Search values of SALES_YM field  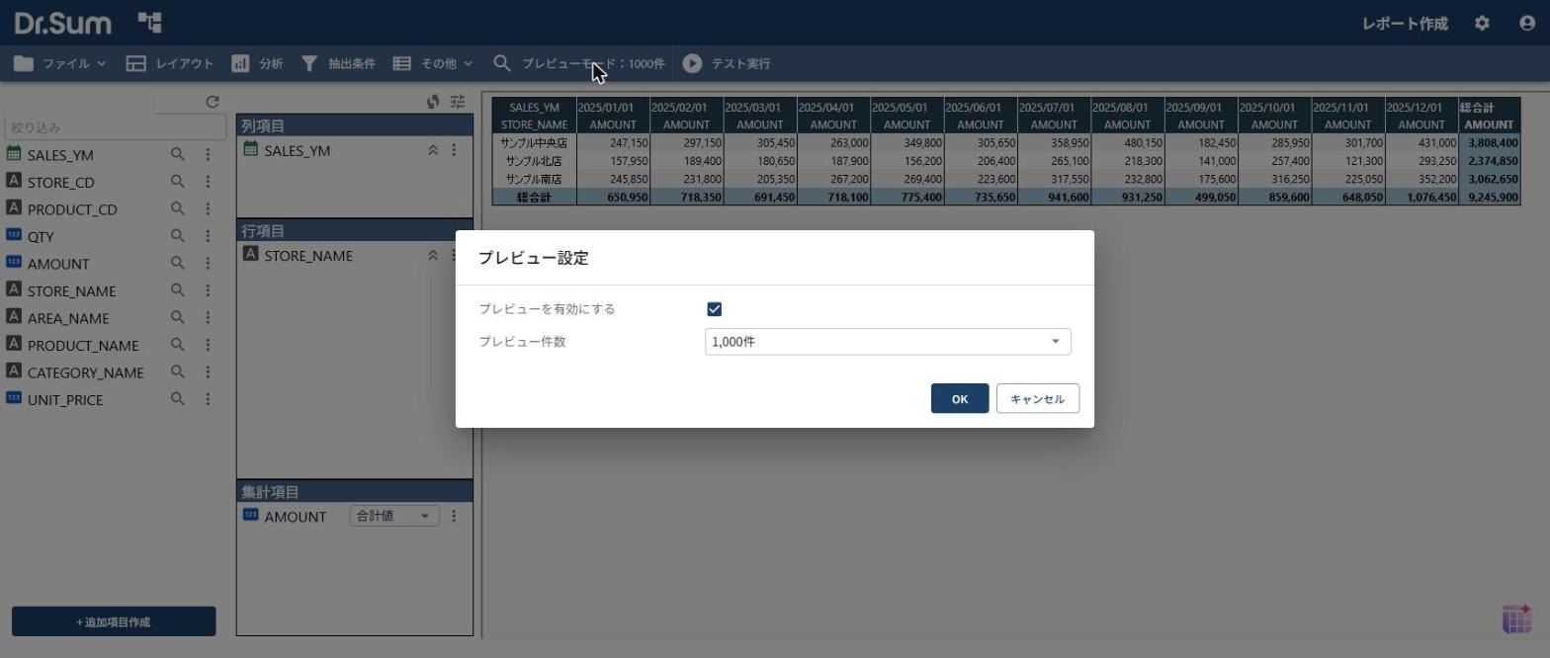point(178,154)
